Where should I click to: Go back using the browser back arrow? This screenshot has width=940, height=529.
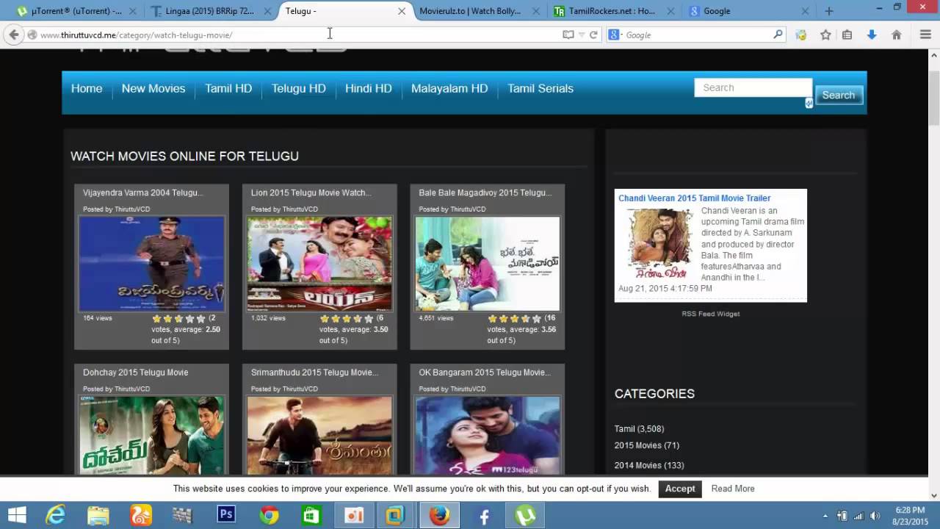[13, 35]
